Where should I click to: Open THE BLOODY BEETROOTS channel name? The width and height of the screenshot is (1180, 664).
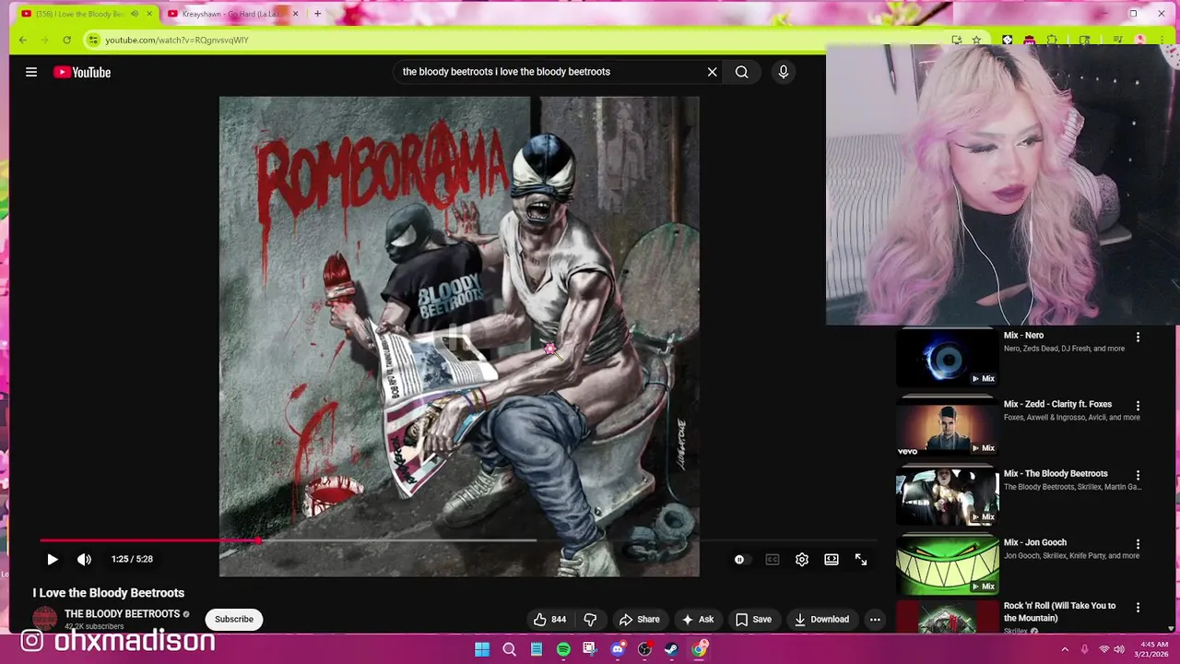pyautogui.click(x=122, y=613)
